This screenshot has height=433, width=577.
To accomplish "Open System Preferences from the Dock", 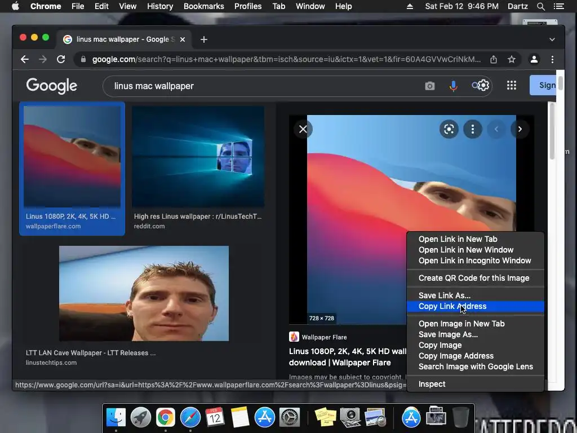I will [x=290, y=418].
